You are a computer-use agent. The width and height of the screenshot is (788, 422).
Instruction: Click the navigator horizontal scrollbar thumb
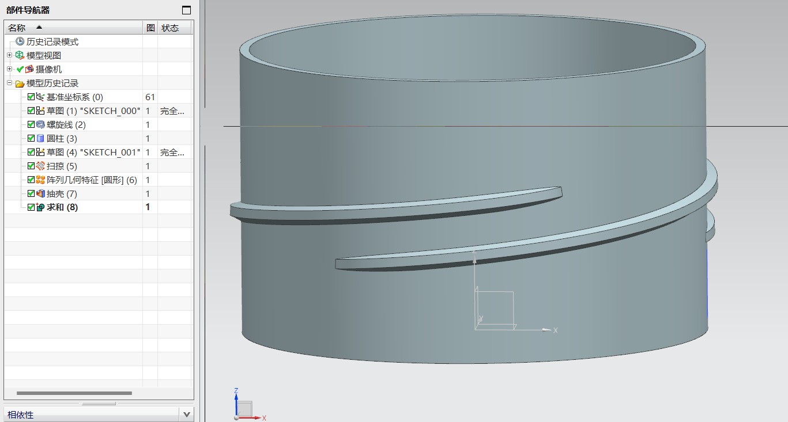point(74,393)
